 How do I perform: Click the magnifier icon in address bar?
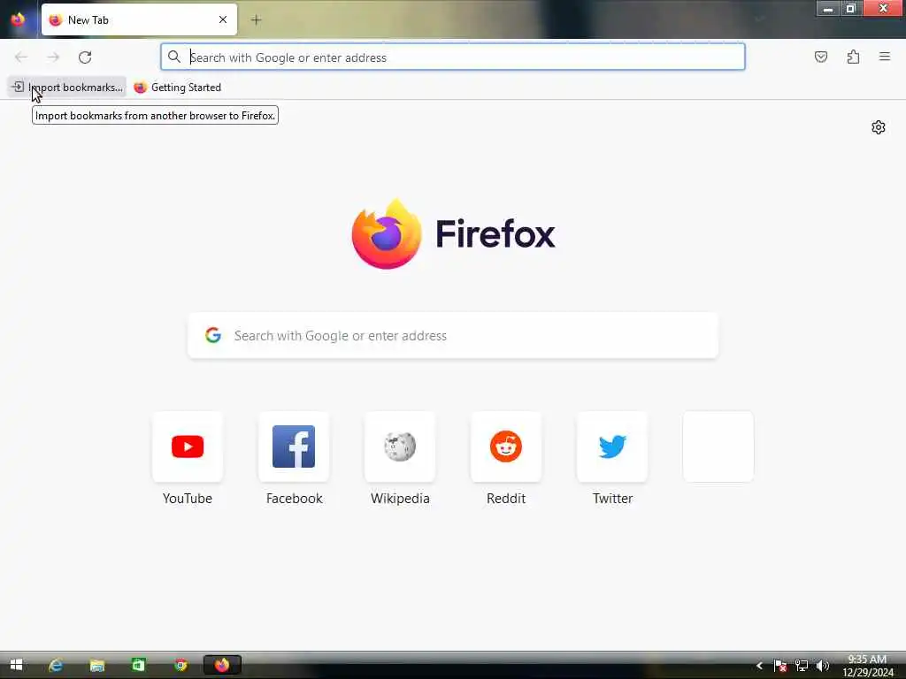[174, 57]
